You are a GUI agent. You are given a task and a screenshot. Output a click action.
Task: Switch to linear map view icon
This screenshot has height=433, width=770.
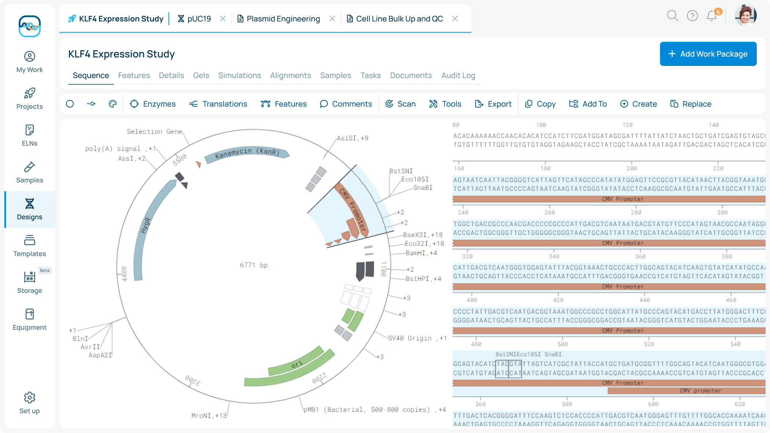pyautogui.click(x=91, y=104)
